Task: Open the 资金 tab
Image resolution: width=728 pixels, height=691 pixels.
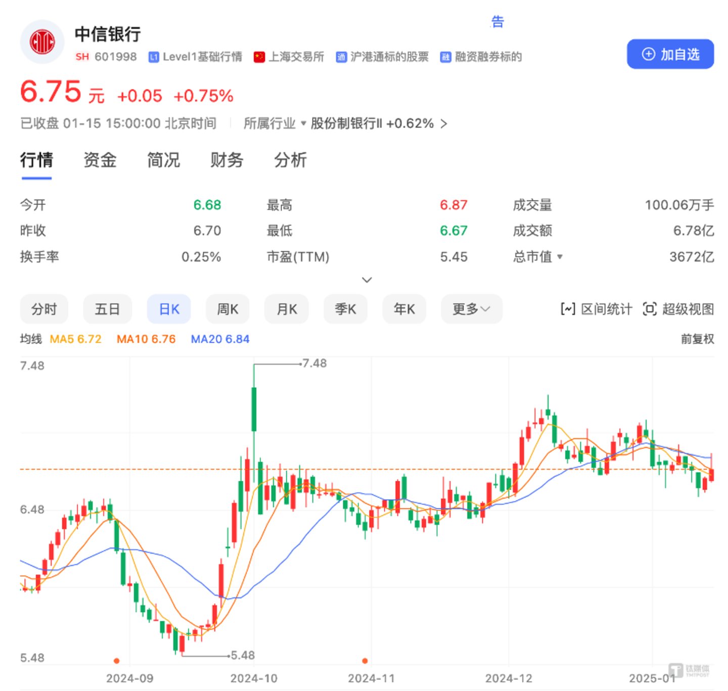Action: click(100, 160)
